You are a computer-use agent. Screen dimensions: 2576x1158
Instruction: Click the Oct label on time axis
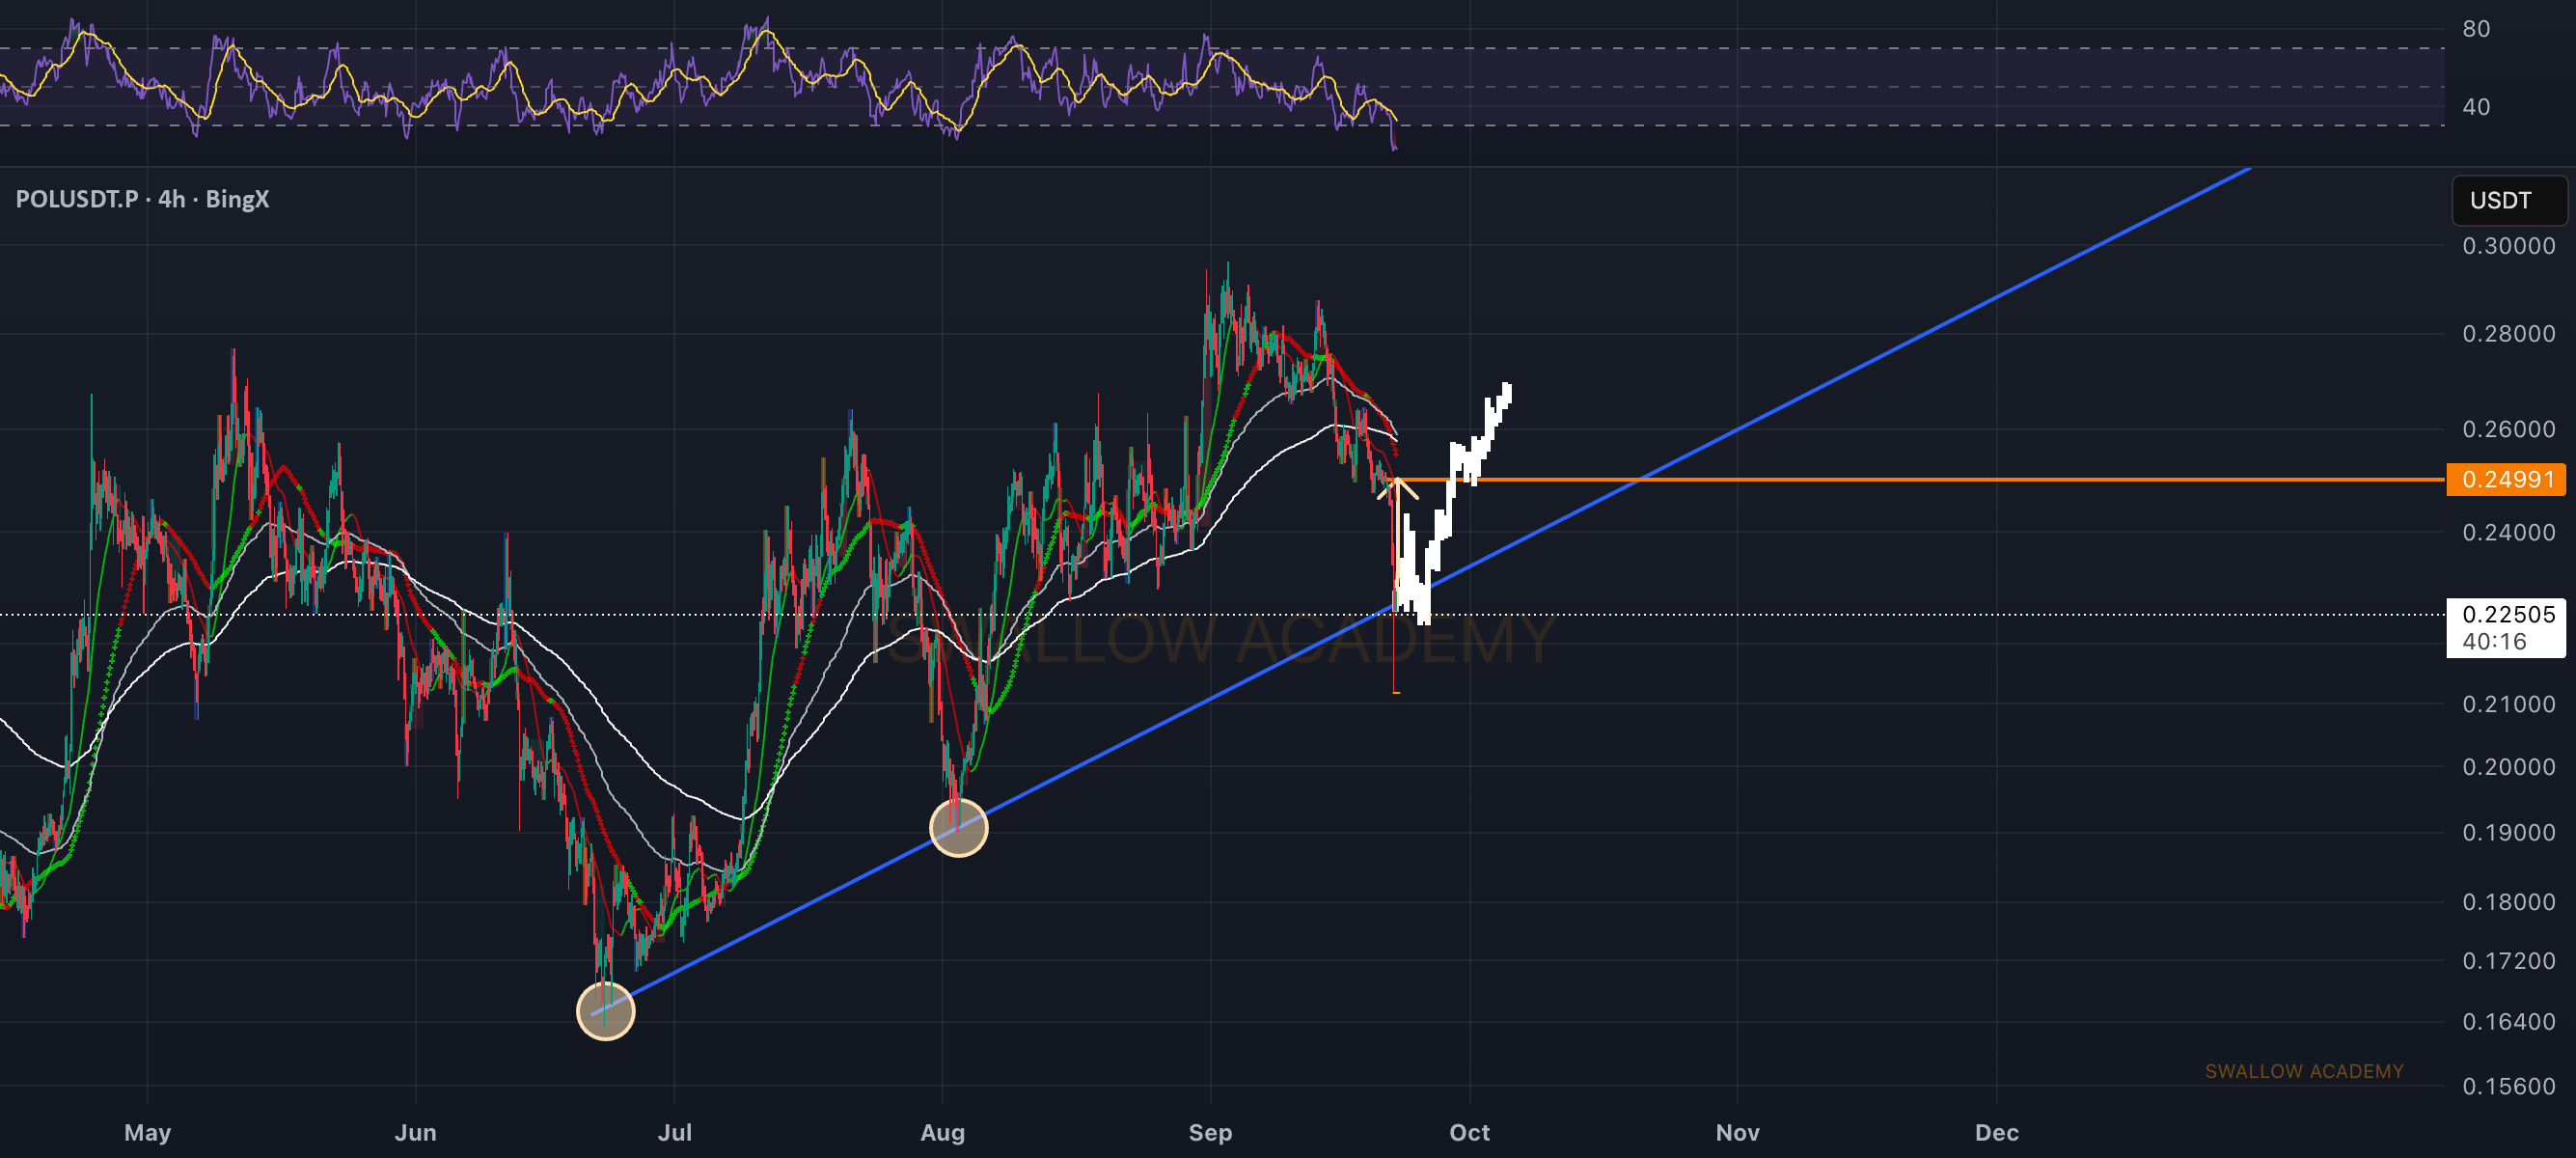[x=1469, y=1132]
